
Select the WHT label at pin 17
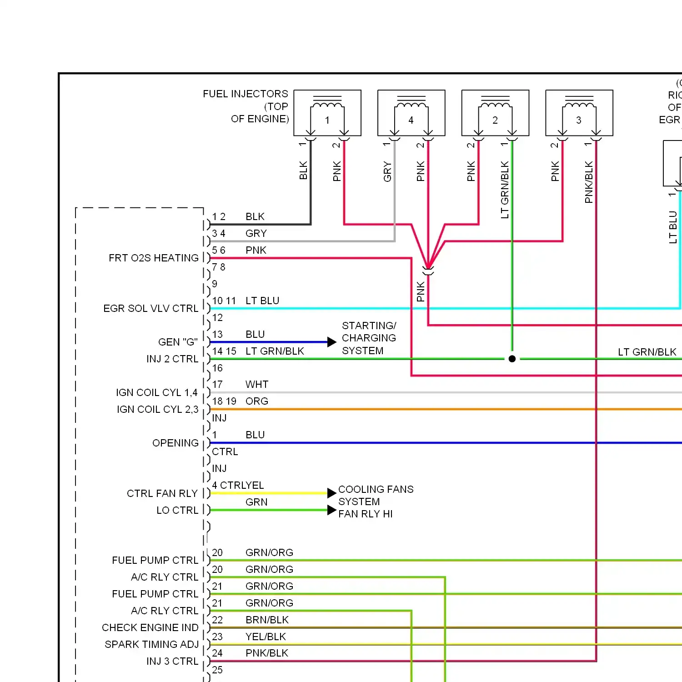click(257, 385)
